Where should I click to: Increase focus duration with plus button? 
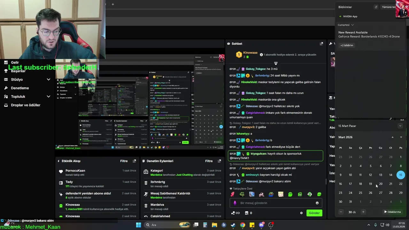tap(363, 212)
